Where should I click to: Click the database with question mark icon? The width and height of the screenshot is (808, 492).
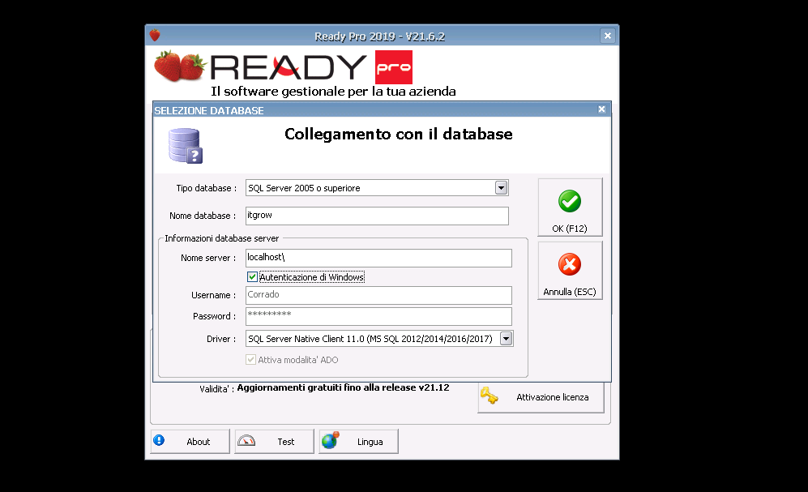(x=186, y=146)
